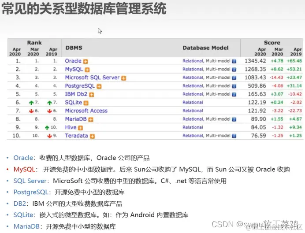Open the Hive link

click(71, 127)
